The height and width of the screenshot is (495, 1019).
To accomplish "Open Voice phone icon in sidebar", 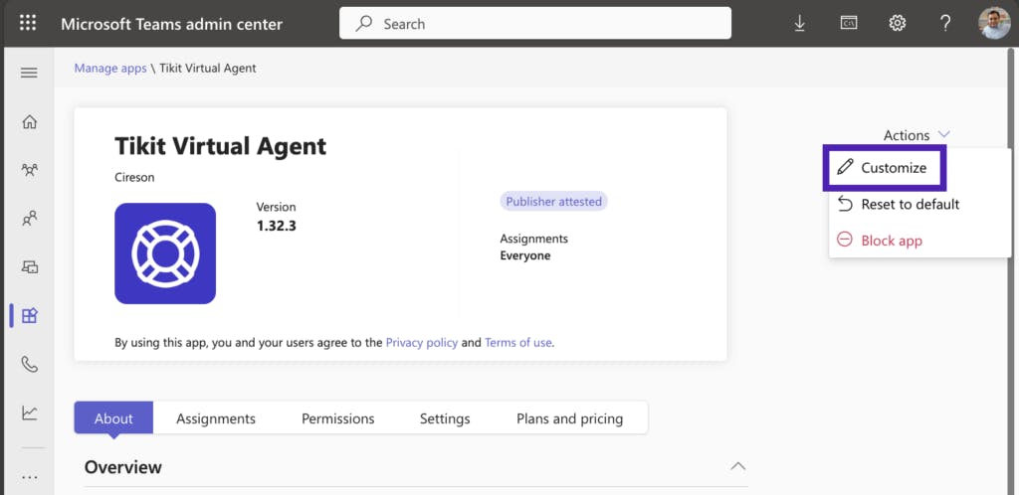I will [29, 364].
